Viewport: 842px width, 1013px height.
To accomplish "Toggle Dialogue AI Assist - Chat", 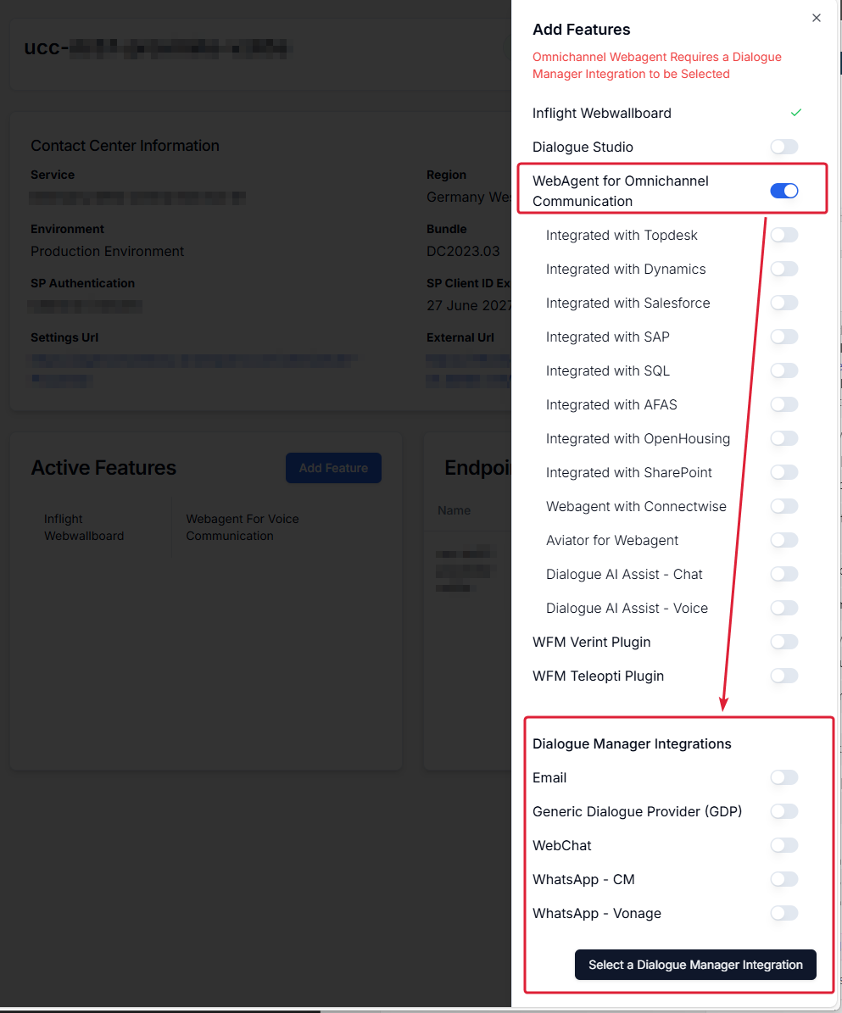I will tap(783, 575).
